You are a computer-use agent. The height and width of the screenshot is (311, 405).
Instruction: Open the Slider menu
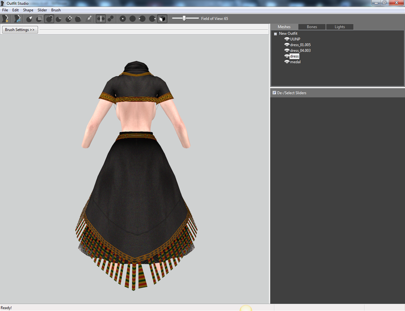tap(42, 10)
